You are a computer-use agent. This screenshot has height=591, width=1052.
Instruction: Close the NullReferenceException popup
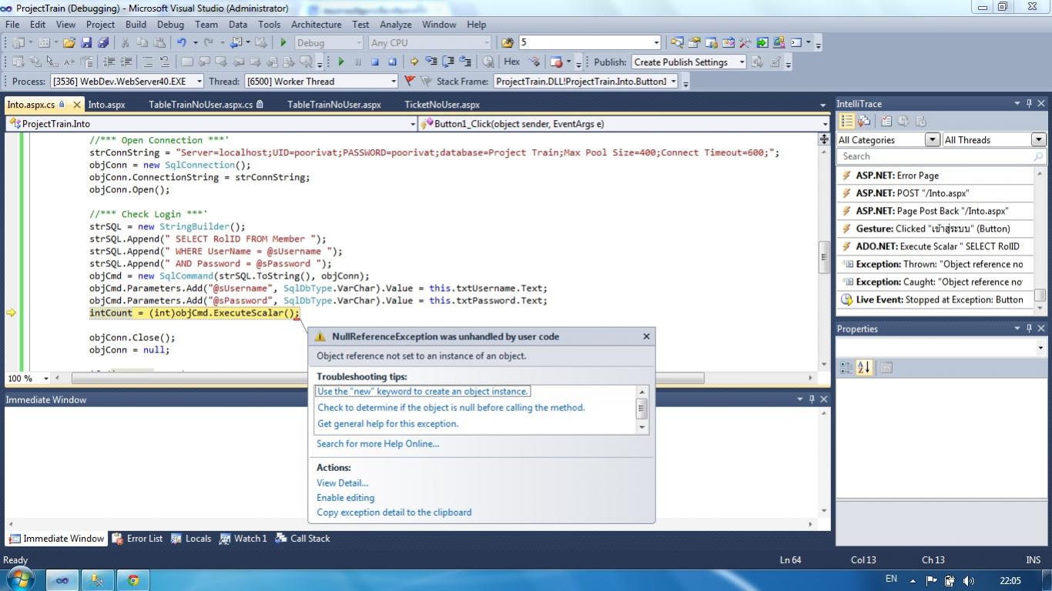[x=646, y=336]
